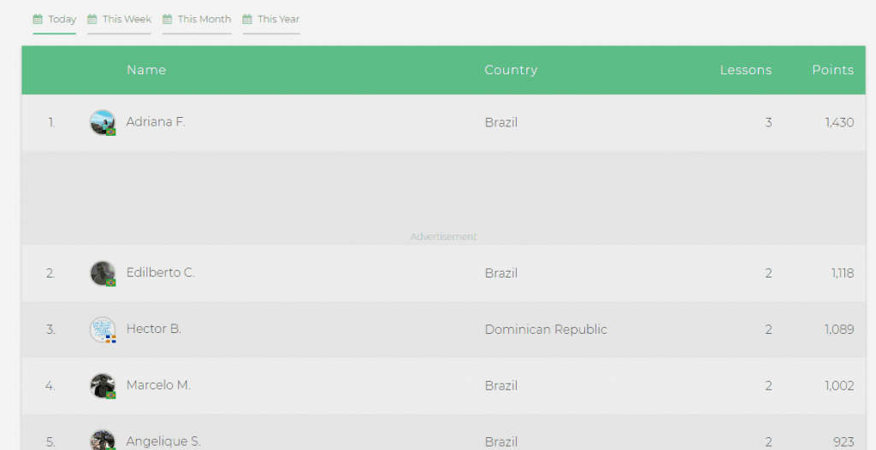
Task: Click the Lessons column header
Action: pos(745,70)
